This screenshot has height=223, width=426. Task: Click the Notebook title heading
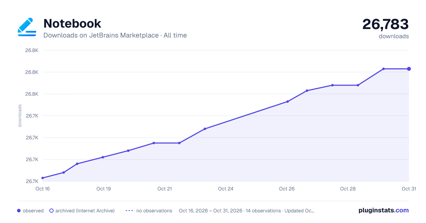tap(72, 23)
